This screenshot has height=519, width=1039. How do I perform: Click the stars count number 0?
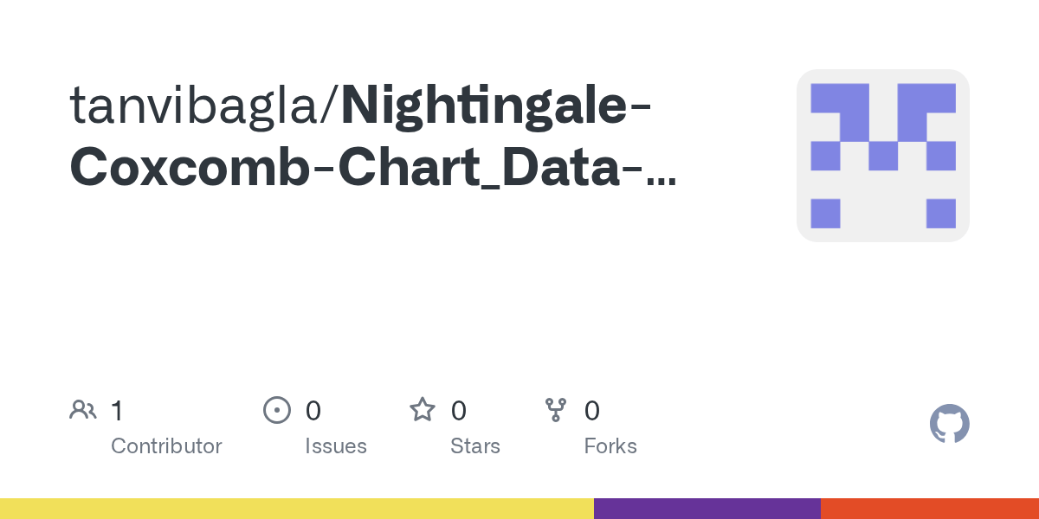[x=459, y=410]
